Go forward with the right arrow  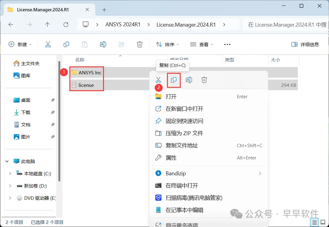pyautogui.click(x=29, y=24)
